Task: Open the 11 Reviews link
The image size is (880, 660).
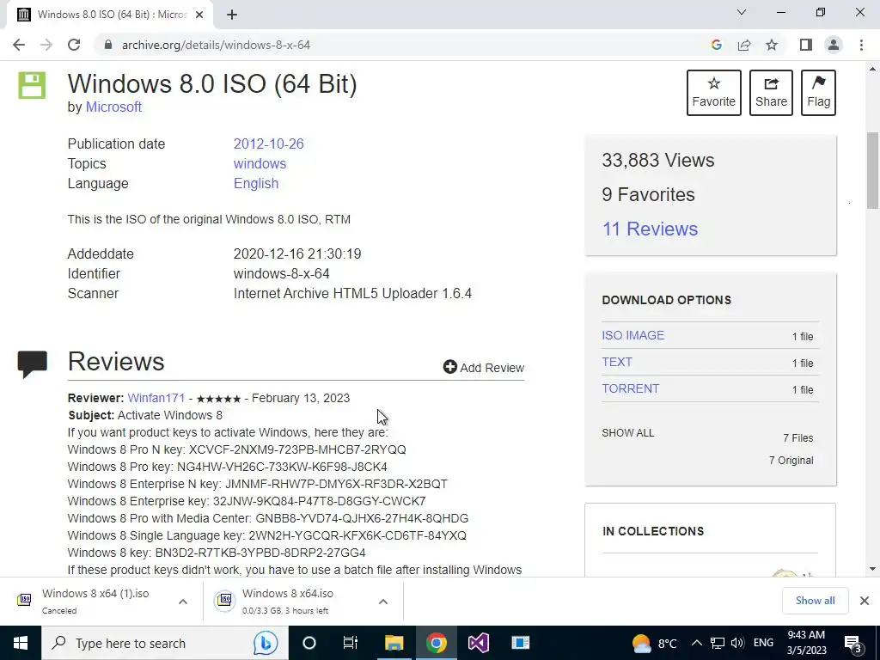Action: [650, 229]
